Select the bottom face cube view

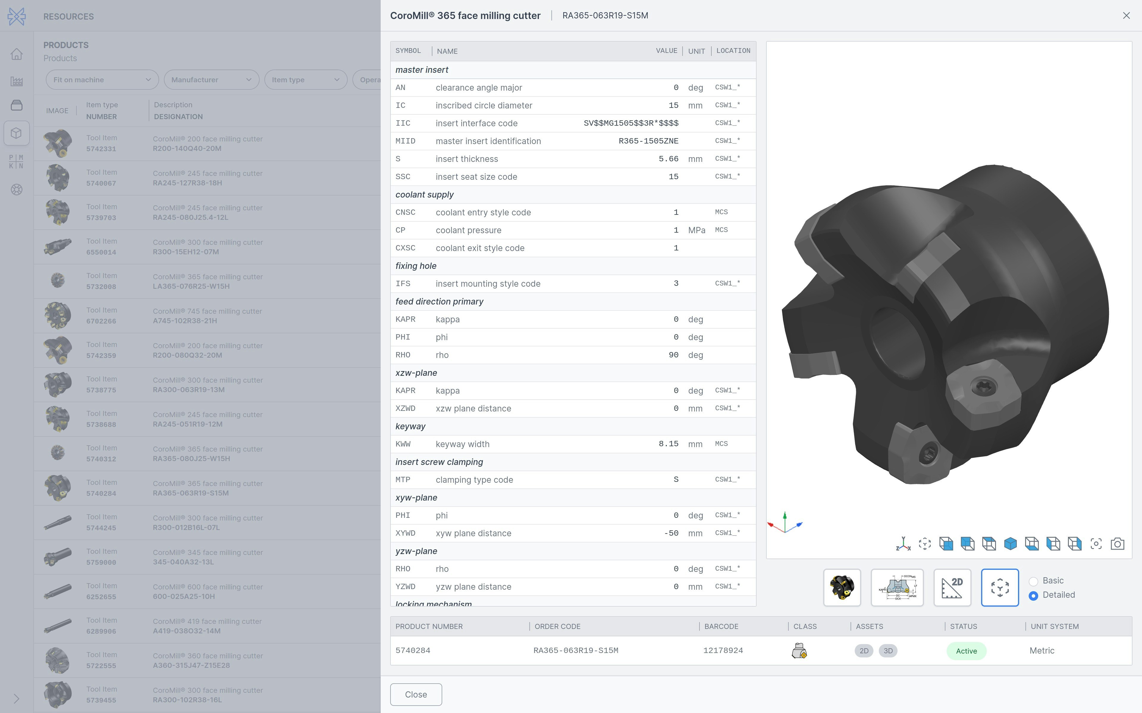click(x=1032, y=544)
